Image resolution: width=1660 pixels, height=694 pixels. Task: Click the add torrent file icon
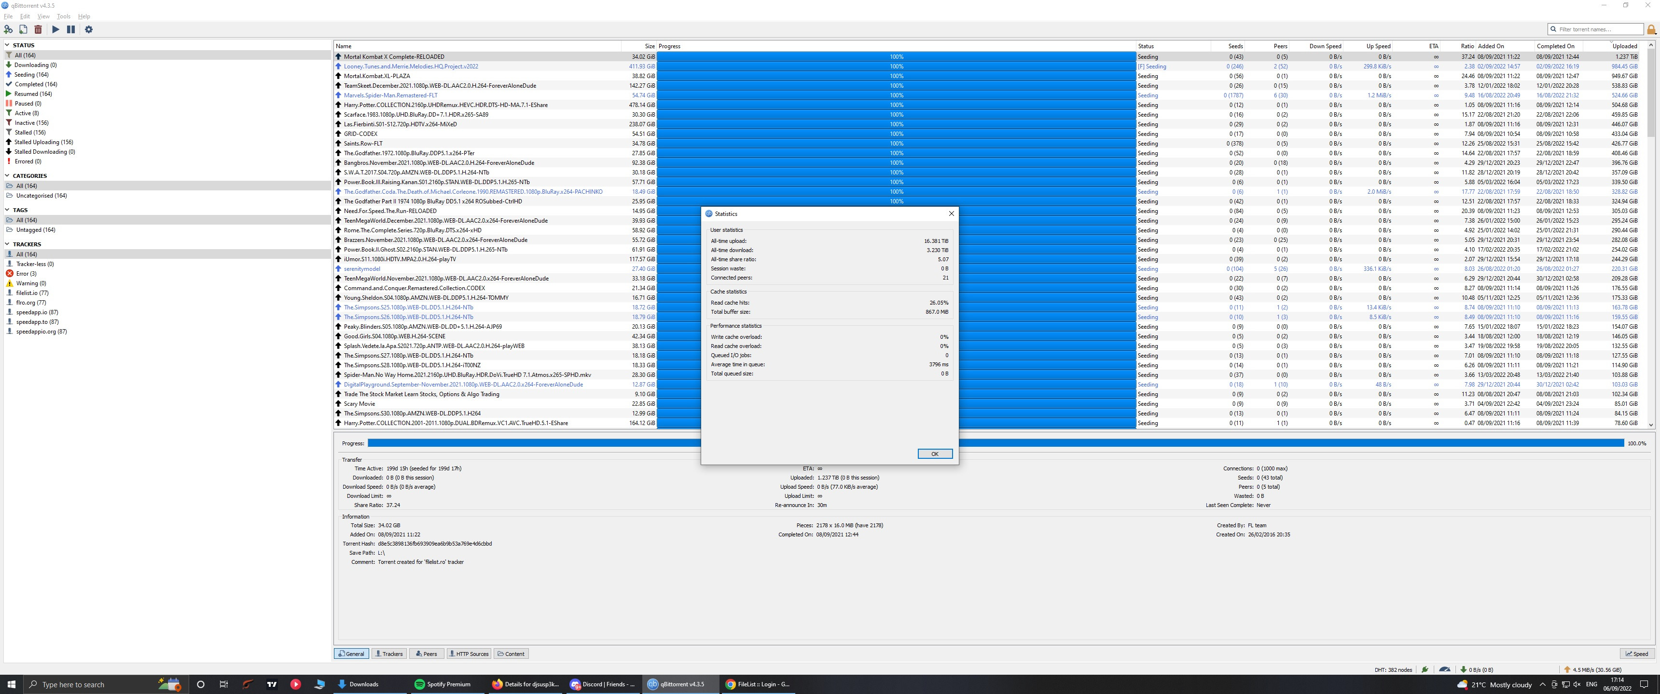click(23, 29)
